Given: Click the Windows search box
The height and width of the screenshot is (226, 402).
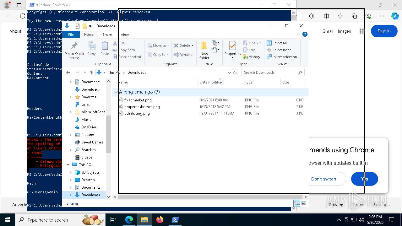Looking at the screenshot, I should pos(61,220).
